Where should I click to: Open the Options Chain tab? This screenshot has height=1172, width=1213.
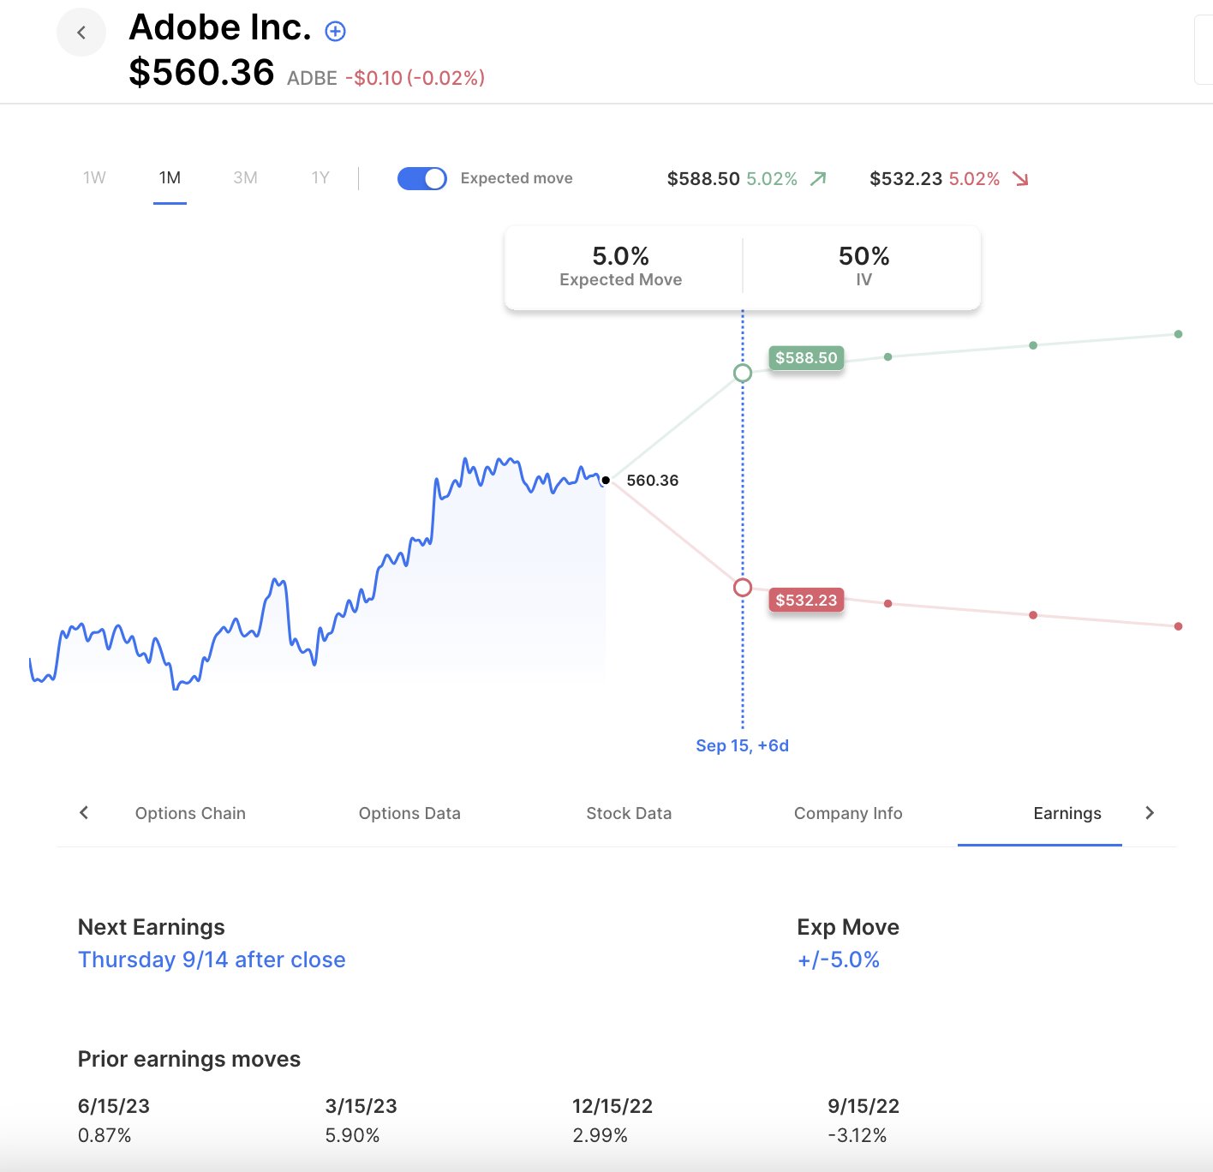tap(190, 813)
